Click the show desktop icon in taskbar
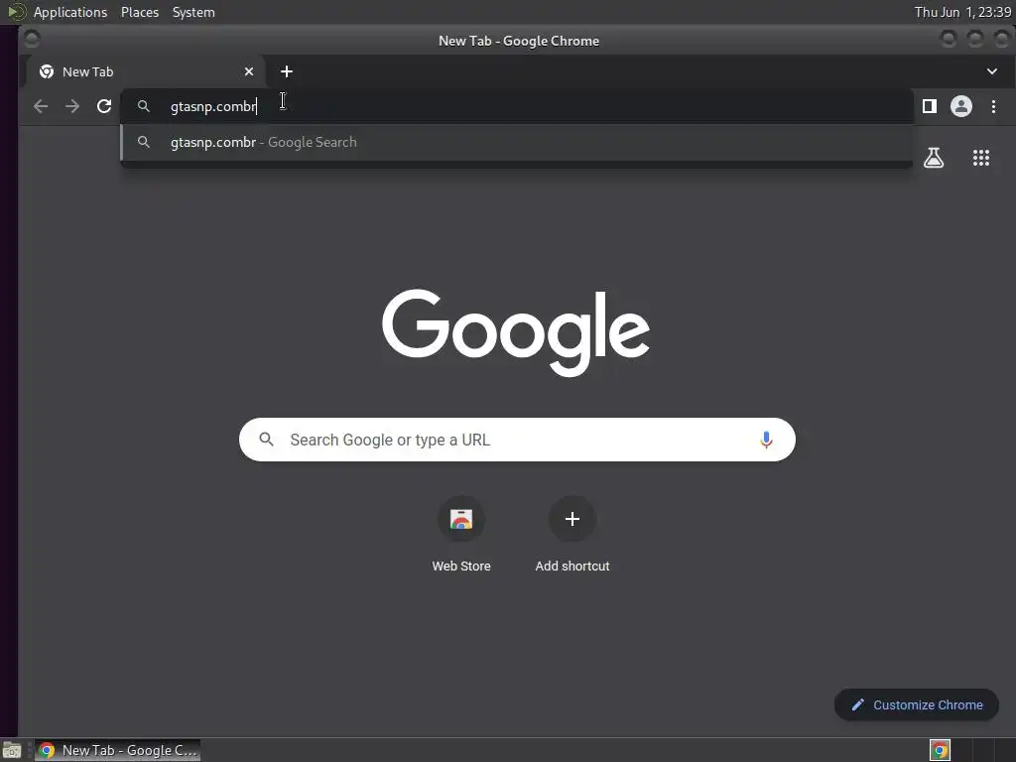Screen dimensions: 1016x762 (x=12, y=750)
